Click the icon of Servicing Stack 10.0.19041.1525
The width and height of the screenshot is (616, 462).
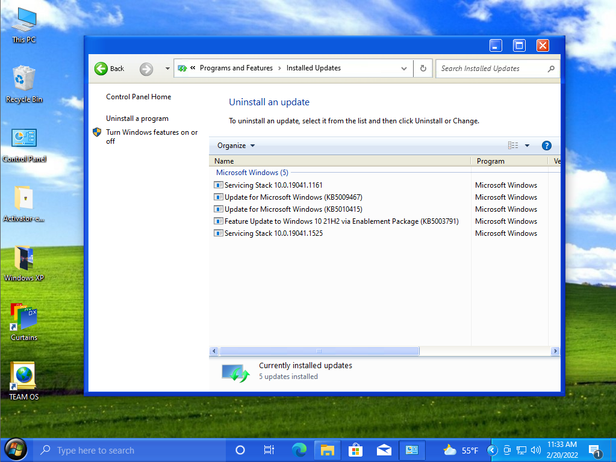point(218,233)
